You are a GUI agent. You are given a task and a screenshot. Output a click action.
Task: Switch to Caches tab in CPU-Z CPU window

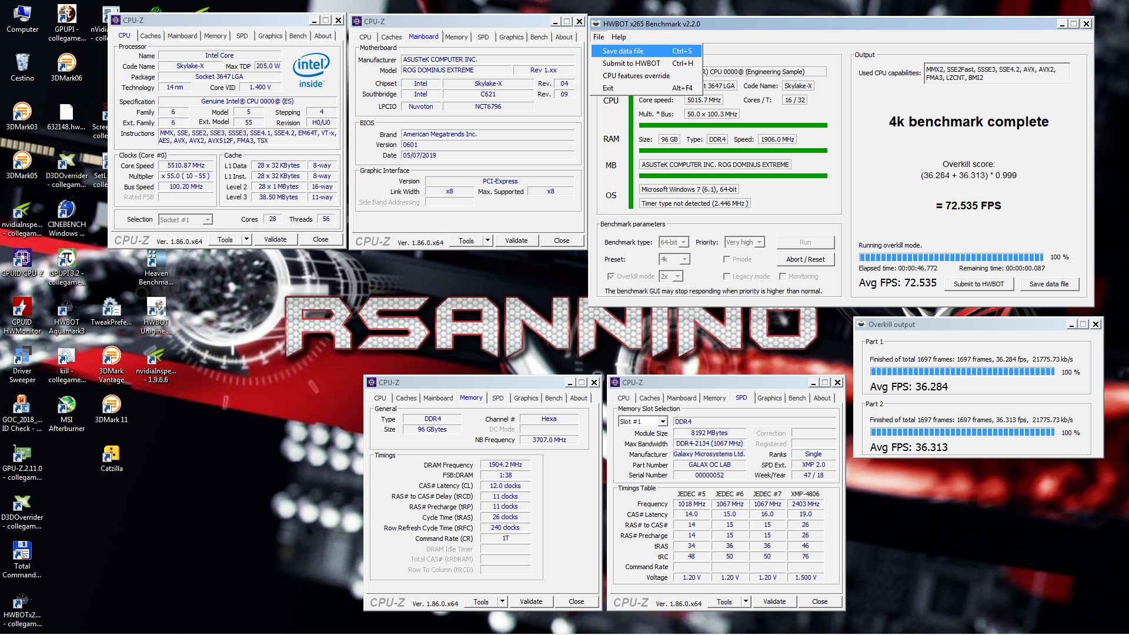click(x=151, y=36)
